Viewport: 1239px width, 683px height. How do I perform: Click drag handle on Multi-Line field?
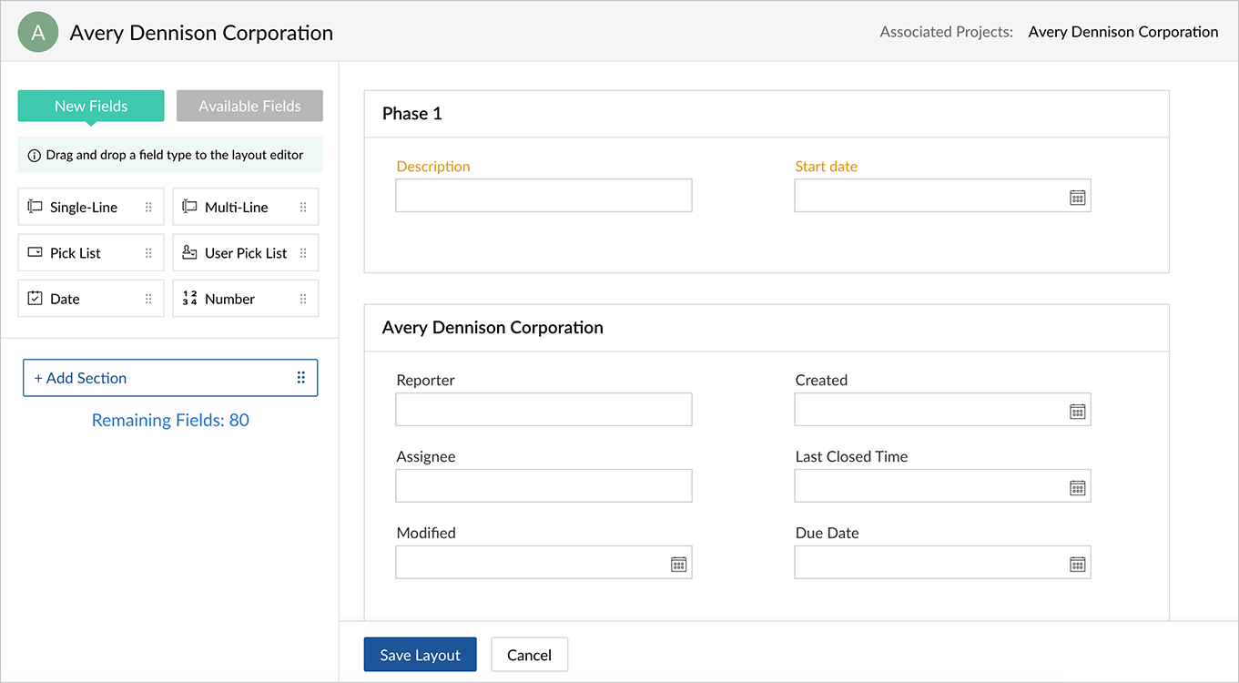pos(303,207)
